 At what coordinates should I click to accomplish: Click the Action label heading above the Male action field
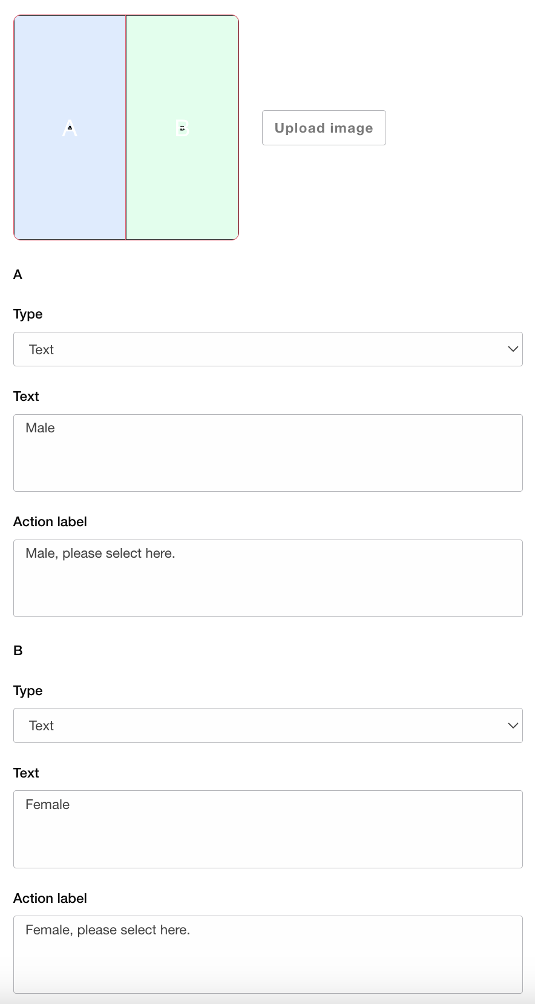tap(50, 522)
